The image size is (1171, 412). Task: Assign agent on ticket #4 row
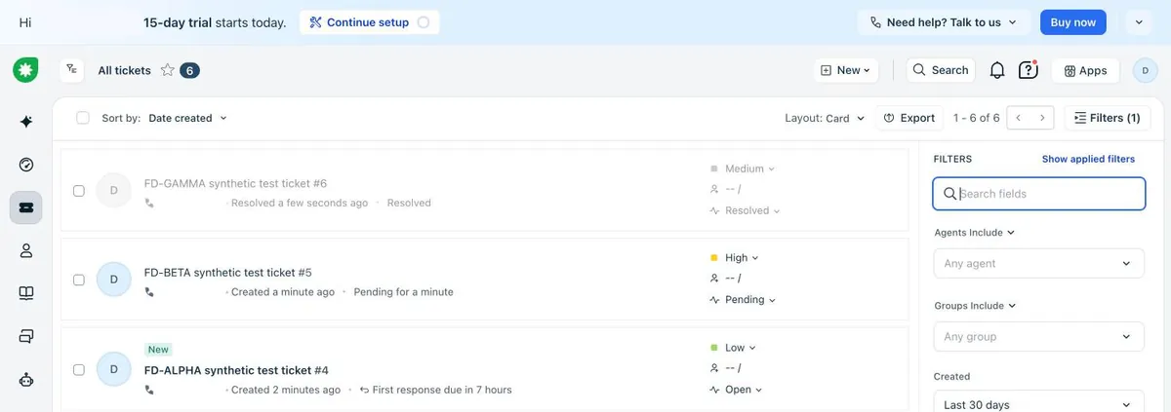coord(725,368)
